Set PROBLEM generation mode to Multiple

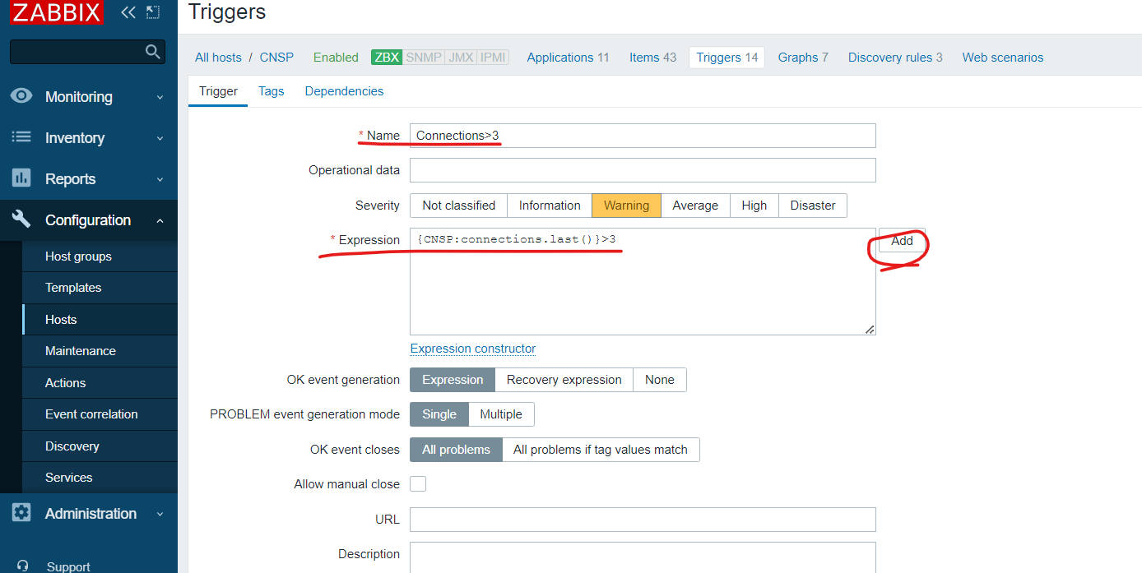(501, 414)
